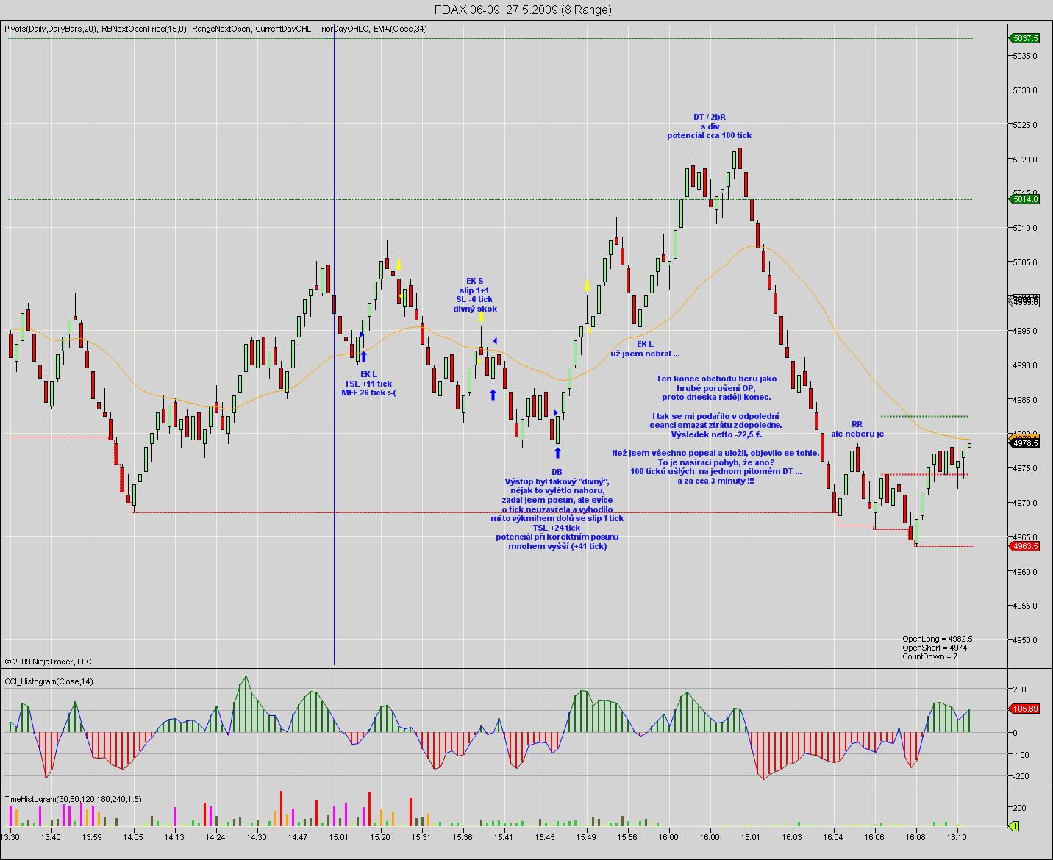
Task: Select the 'CountDown = 7' readout
Action: pyautogui.click(x=930, y=656)
